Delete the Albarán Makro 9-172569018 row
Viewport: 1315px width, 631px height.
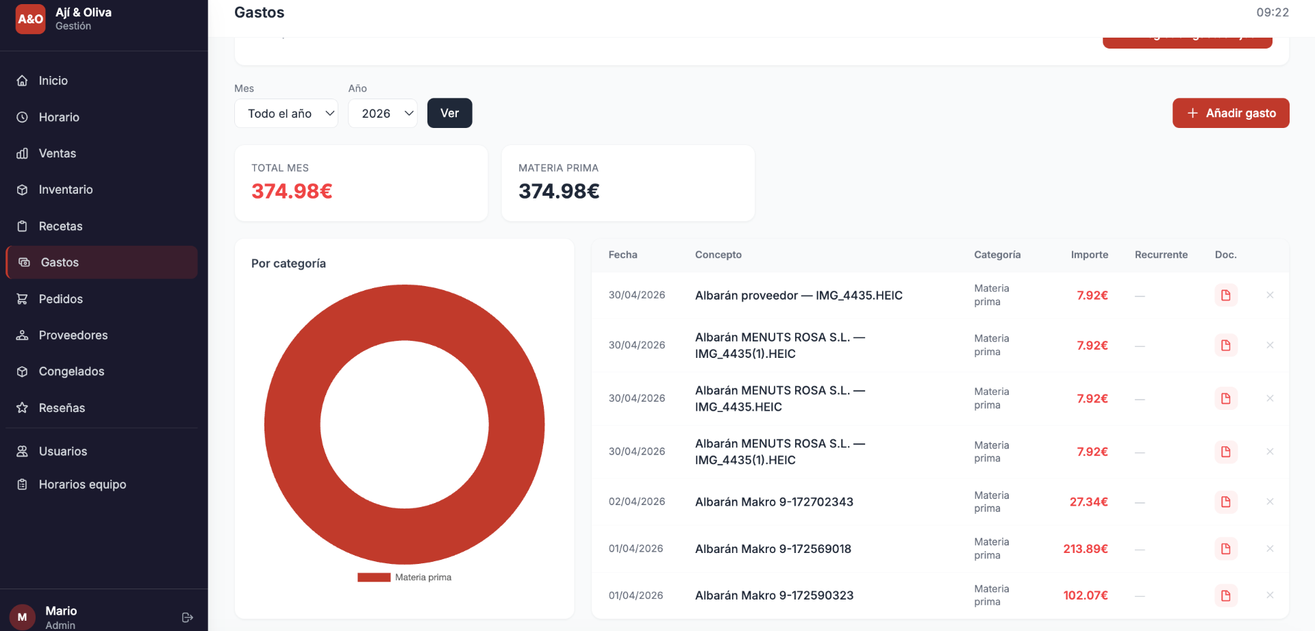coord(1270,549)
